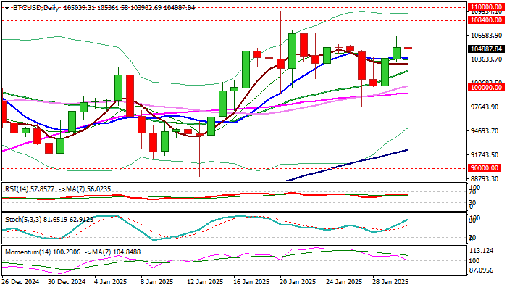The image size is (507, 290).
Task: Click the 12 Jan 2025 date marker
Action: [205, 281]
